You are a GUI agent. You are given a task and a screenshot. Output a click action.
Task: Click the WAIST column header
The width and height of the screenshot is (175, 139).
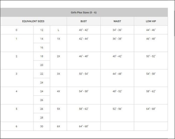tap(117, 21)
